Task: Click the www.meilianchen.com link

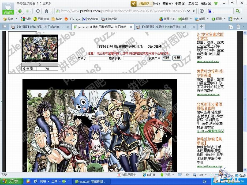Action: [x=209, y=166]
